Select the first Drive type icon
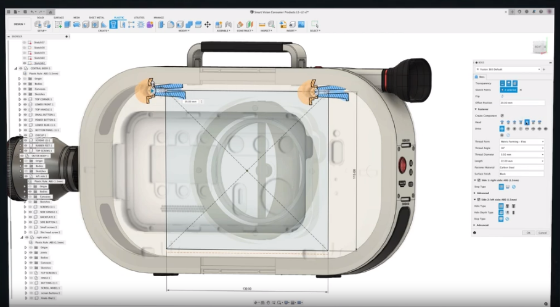560x307 pixels. [502, 129]
